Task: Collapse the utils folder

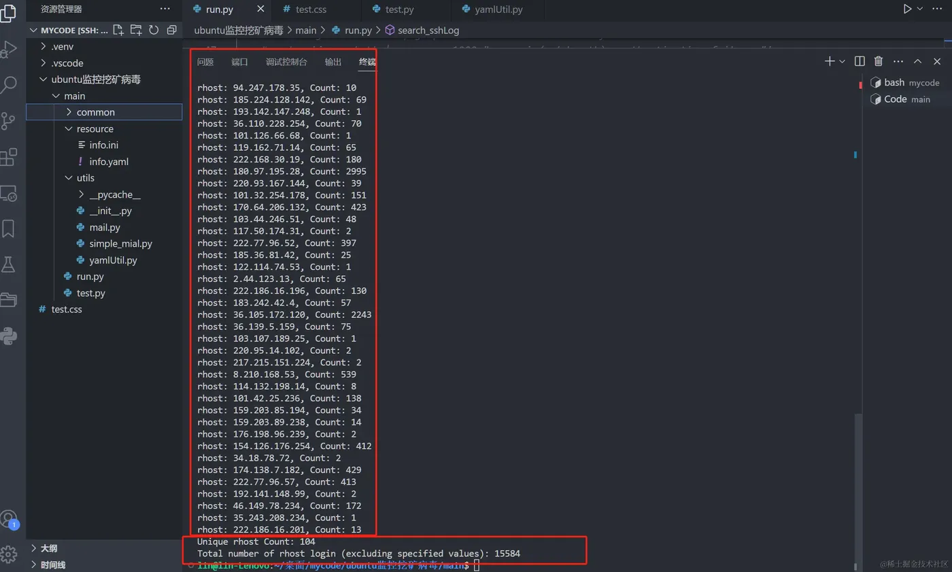Action: (x=104, y=178)
